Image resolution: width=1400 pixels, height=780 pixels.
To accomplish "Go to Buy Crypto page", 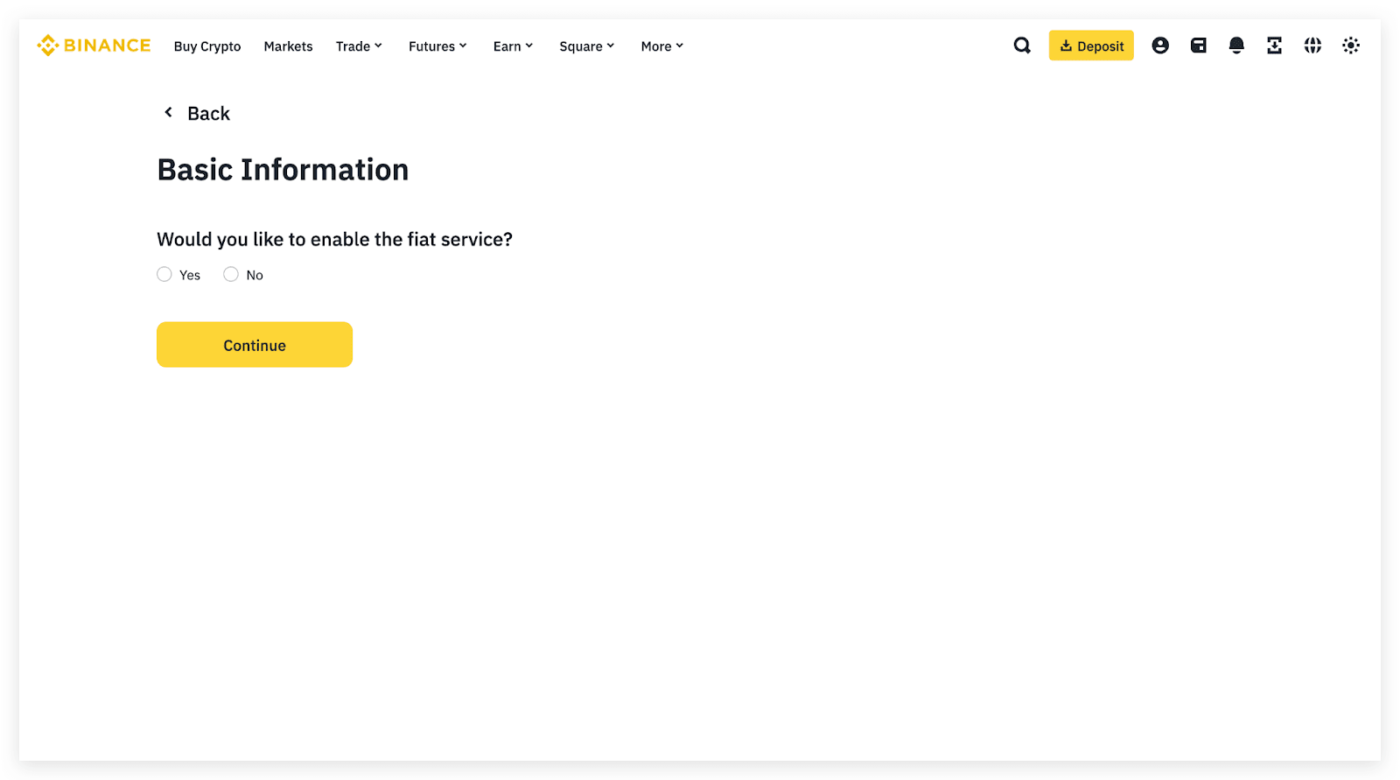I will click(x=207, y=46).
